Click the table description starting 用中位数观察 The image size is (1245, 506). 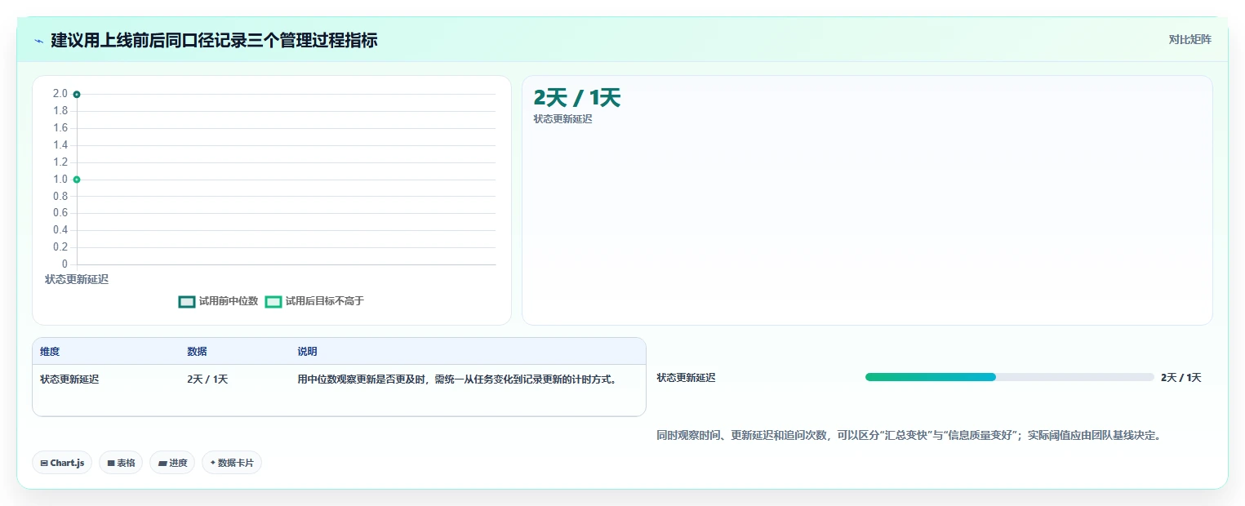(457, 379)
